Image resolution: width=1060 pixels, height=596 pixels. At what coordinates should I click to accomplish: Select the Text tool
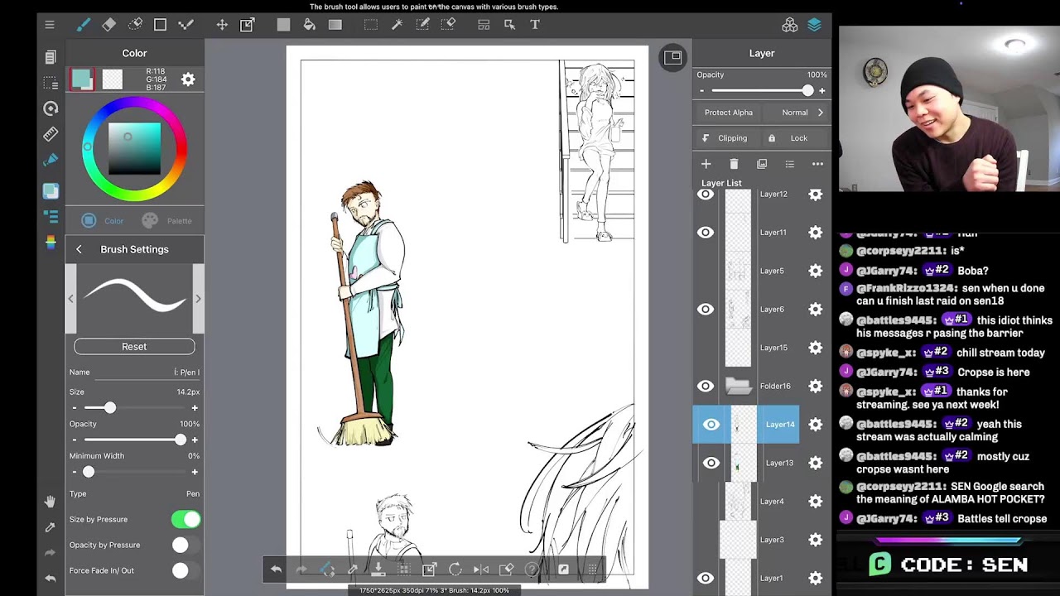(x=535, y=25)
